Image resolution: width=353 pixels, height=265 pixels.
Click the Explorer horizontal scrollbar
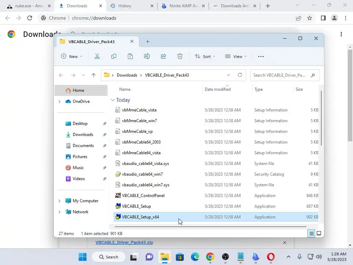tap(210, 226)
